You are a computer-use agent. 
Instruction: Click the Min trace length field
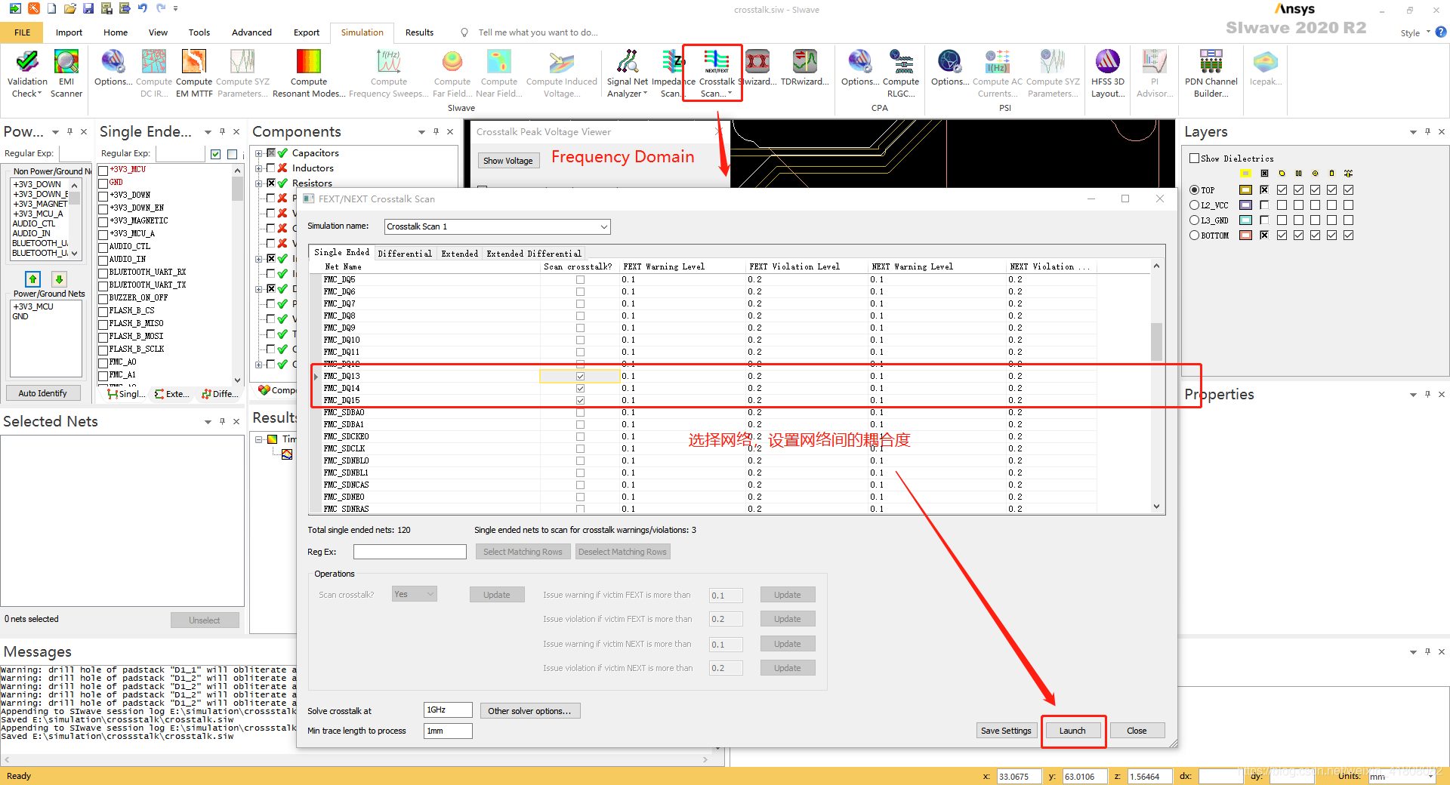pos(448,731)
